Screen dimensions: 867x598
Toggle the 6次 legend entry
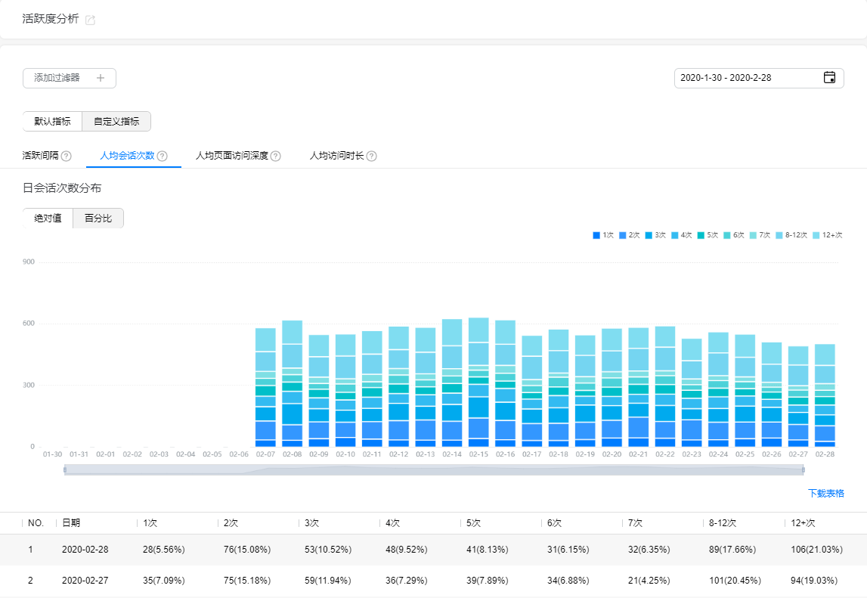pos(734,235)
